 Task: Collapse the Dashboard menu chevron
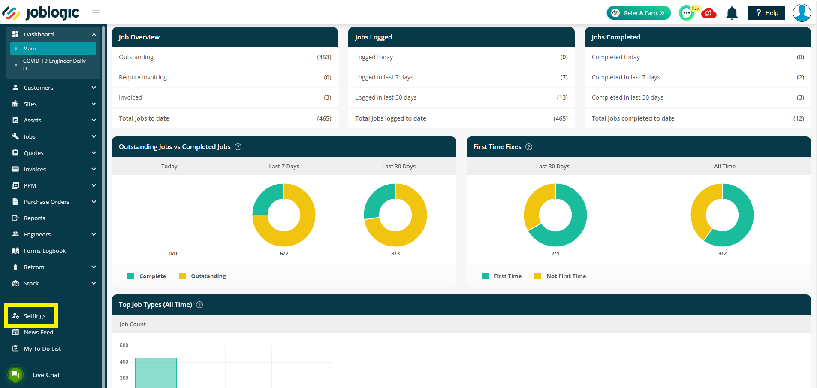tap(94, 34)
